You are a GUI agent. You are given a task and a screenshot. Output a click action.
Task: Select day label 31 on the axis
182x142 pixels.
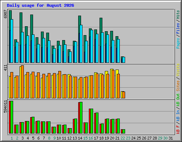pos(171,138)
